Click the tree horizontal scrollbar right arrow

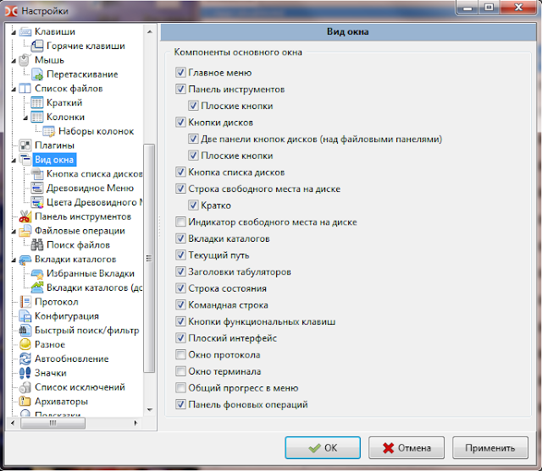tap(135, 423)
